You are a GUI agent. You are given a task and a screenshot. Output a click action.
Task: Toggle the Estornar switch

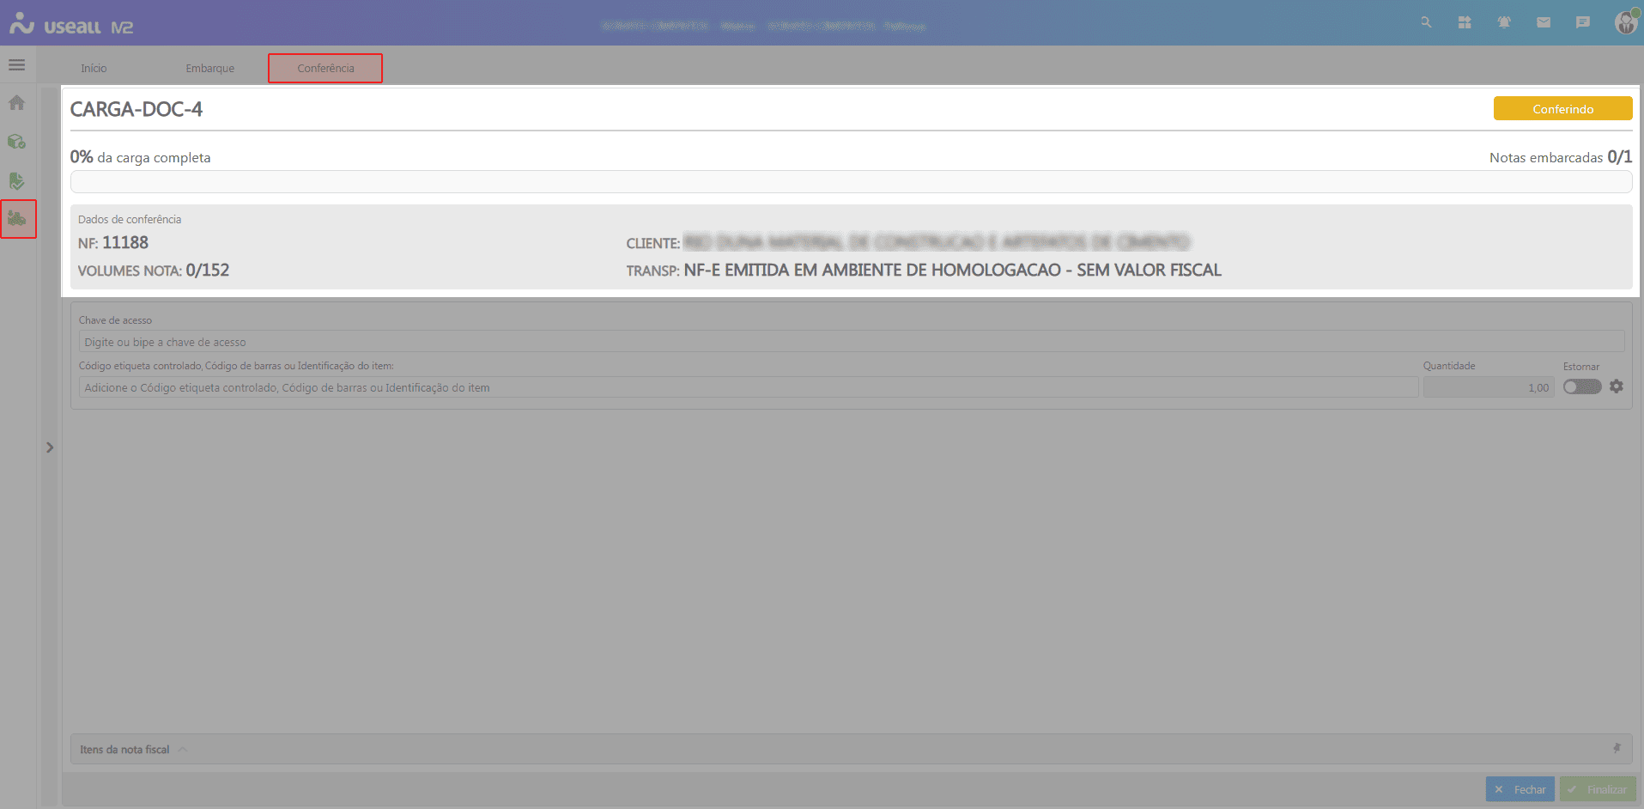pyautogui.click(x=1581, y=387)
